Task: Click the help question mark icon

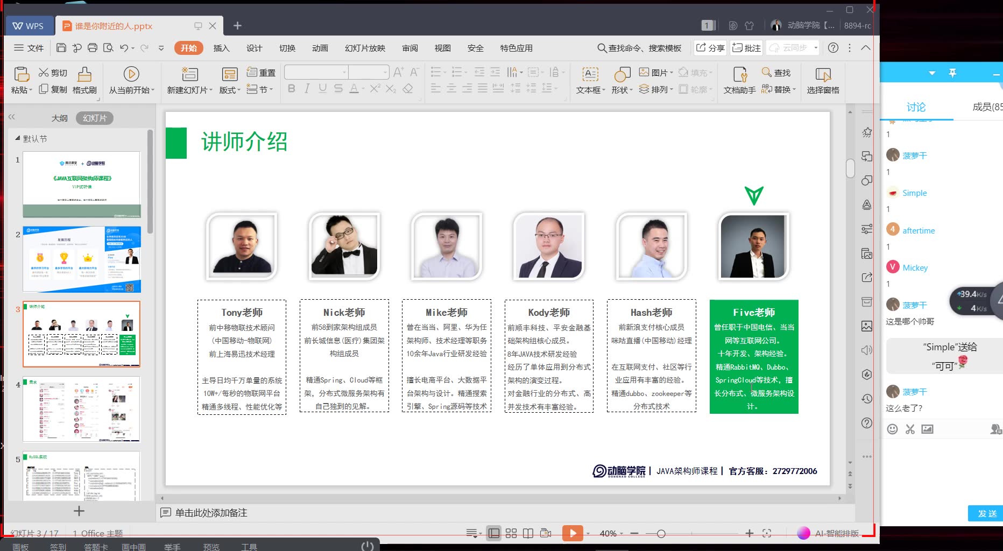Action: pyautogui.click(x=833, y=48)
